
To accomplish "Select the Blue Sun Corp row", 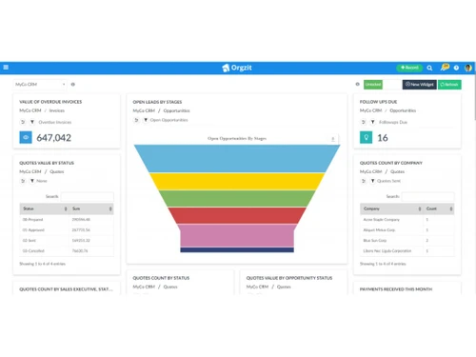I will [x=407, y=241].
